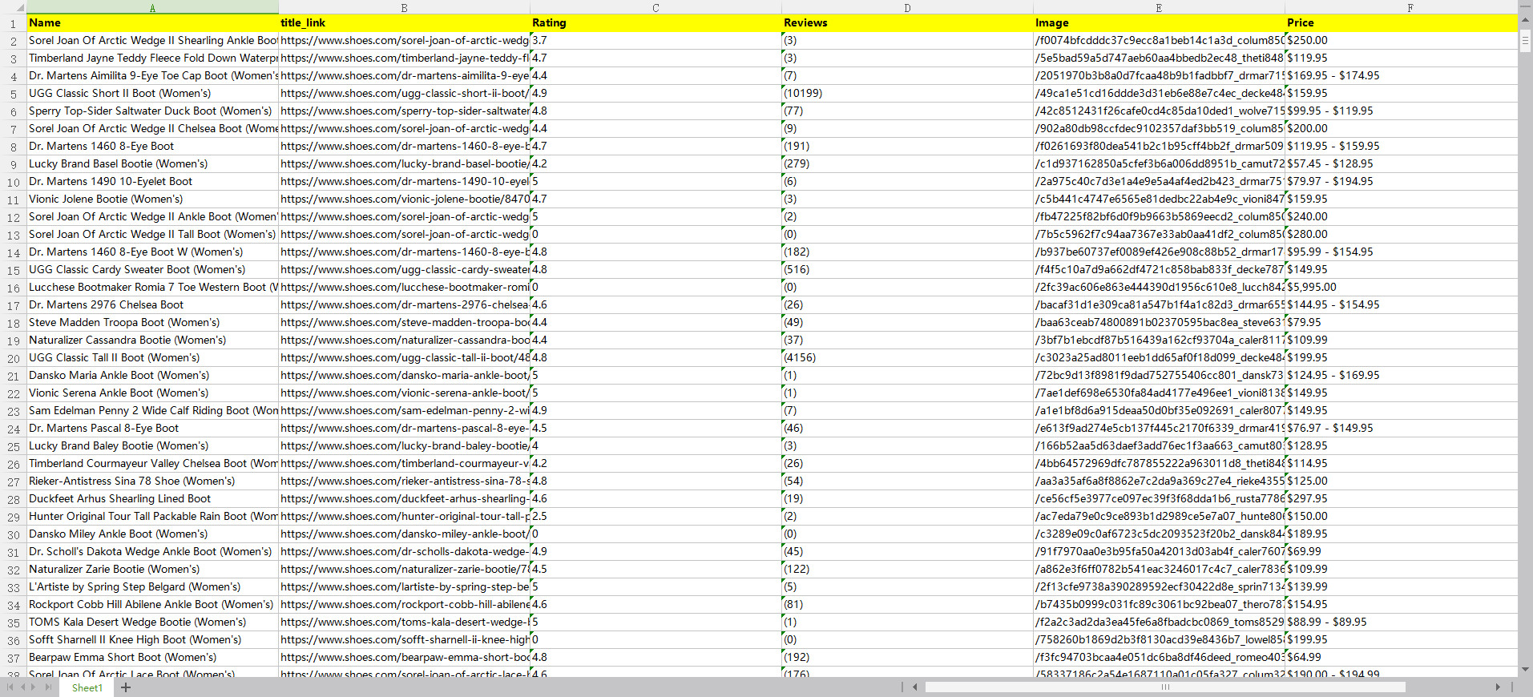
Task: Select column B header
Action: click(404, 7)
